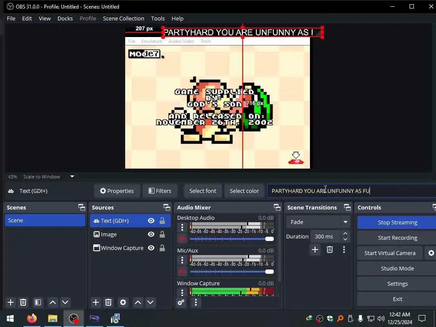Pop out the Scene Transitions dock

[x=347, y=207]
